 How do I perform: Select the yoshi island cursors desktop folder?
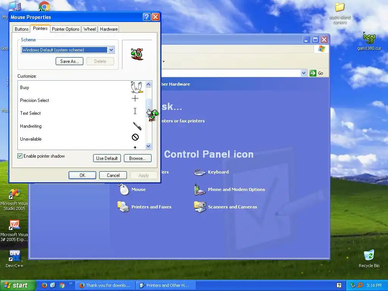[340, 13]
